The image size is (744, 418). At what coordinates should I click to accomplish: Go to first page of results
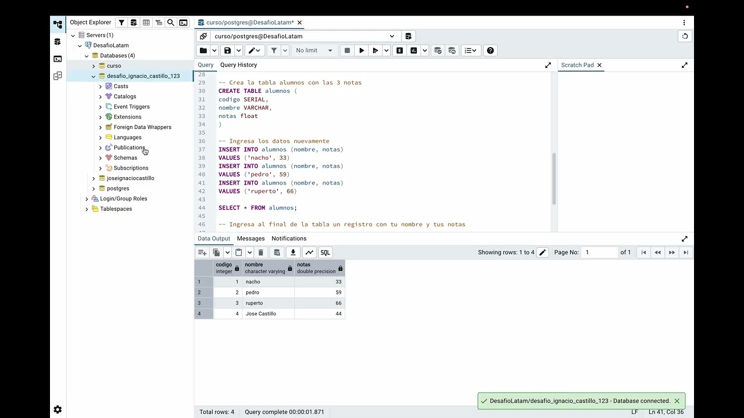pos(643,253)
